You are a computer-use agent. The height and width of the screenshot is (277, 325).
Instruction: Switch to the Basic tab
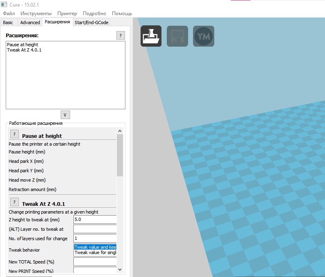[x=8, y=23]
